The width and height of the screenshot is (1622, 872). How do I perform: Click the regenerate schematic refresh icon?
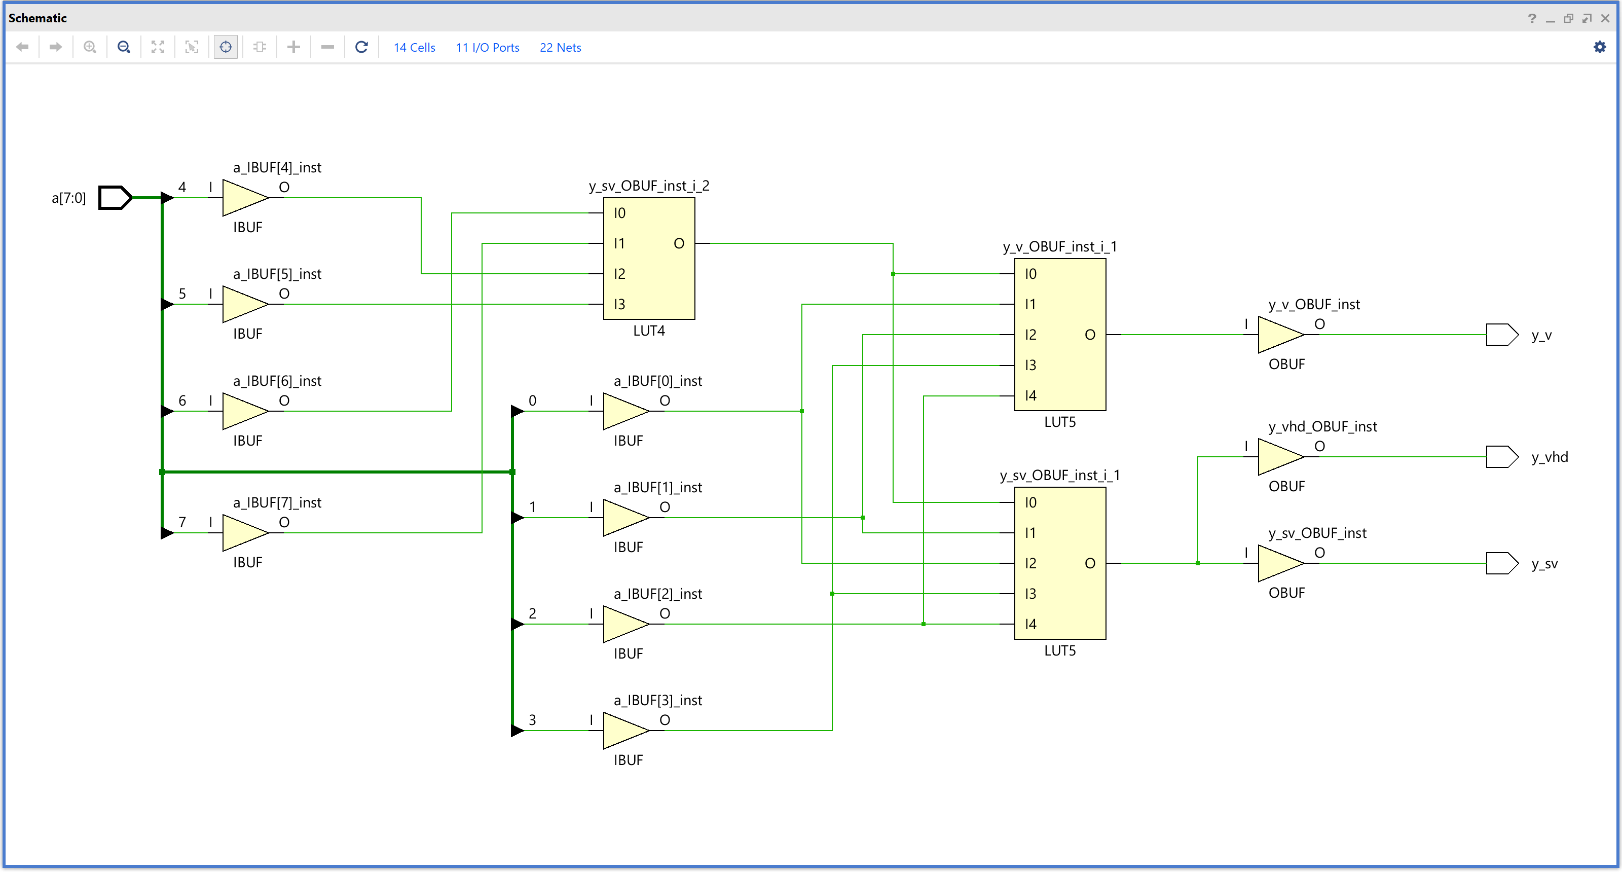[361, 47]
